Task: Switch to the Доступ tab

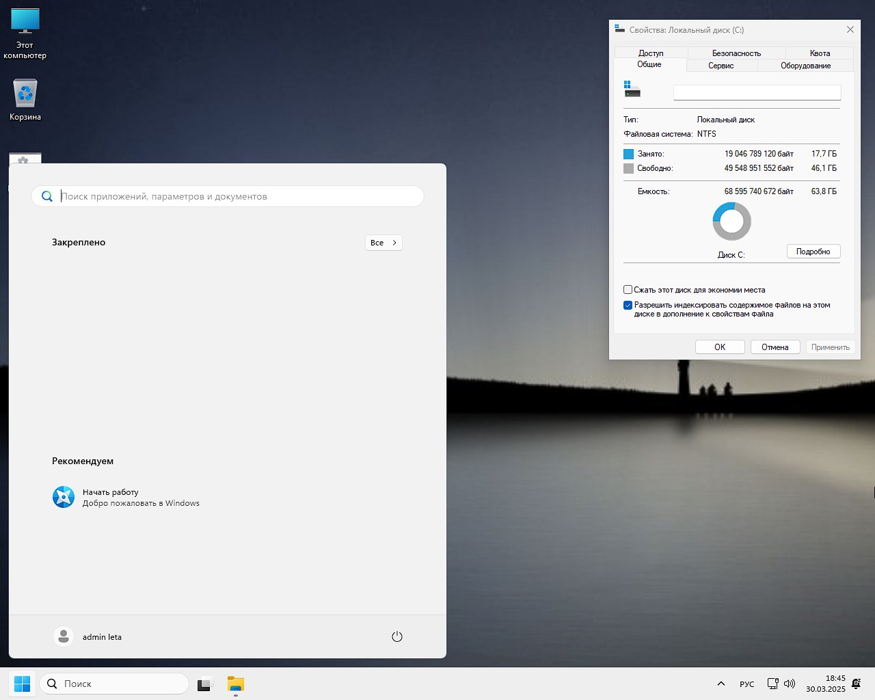Action: pyautogui.click(x=651, y=53)
